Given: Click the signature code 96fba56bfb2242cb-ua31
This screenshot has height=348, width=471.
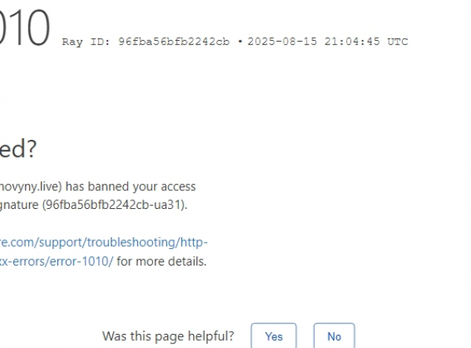Looking at the screenshot, I should point(115,205).
